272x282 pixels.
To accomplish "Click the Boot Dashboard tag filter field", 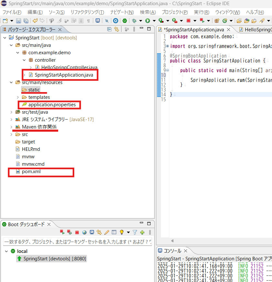I will tap(78, 242).
